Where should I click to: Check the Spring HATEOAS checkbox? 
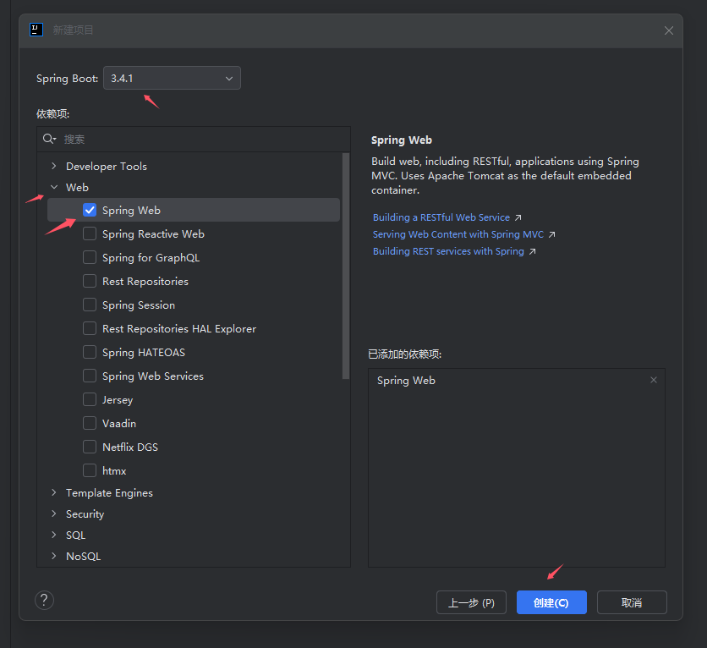tap(90, 352)
